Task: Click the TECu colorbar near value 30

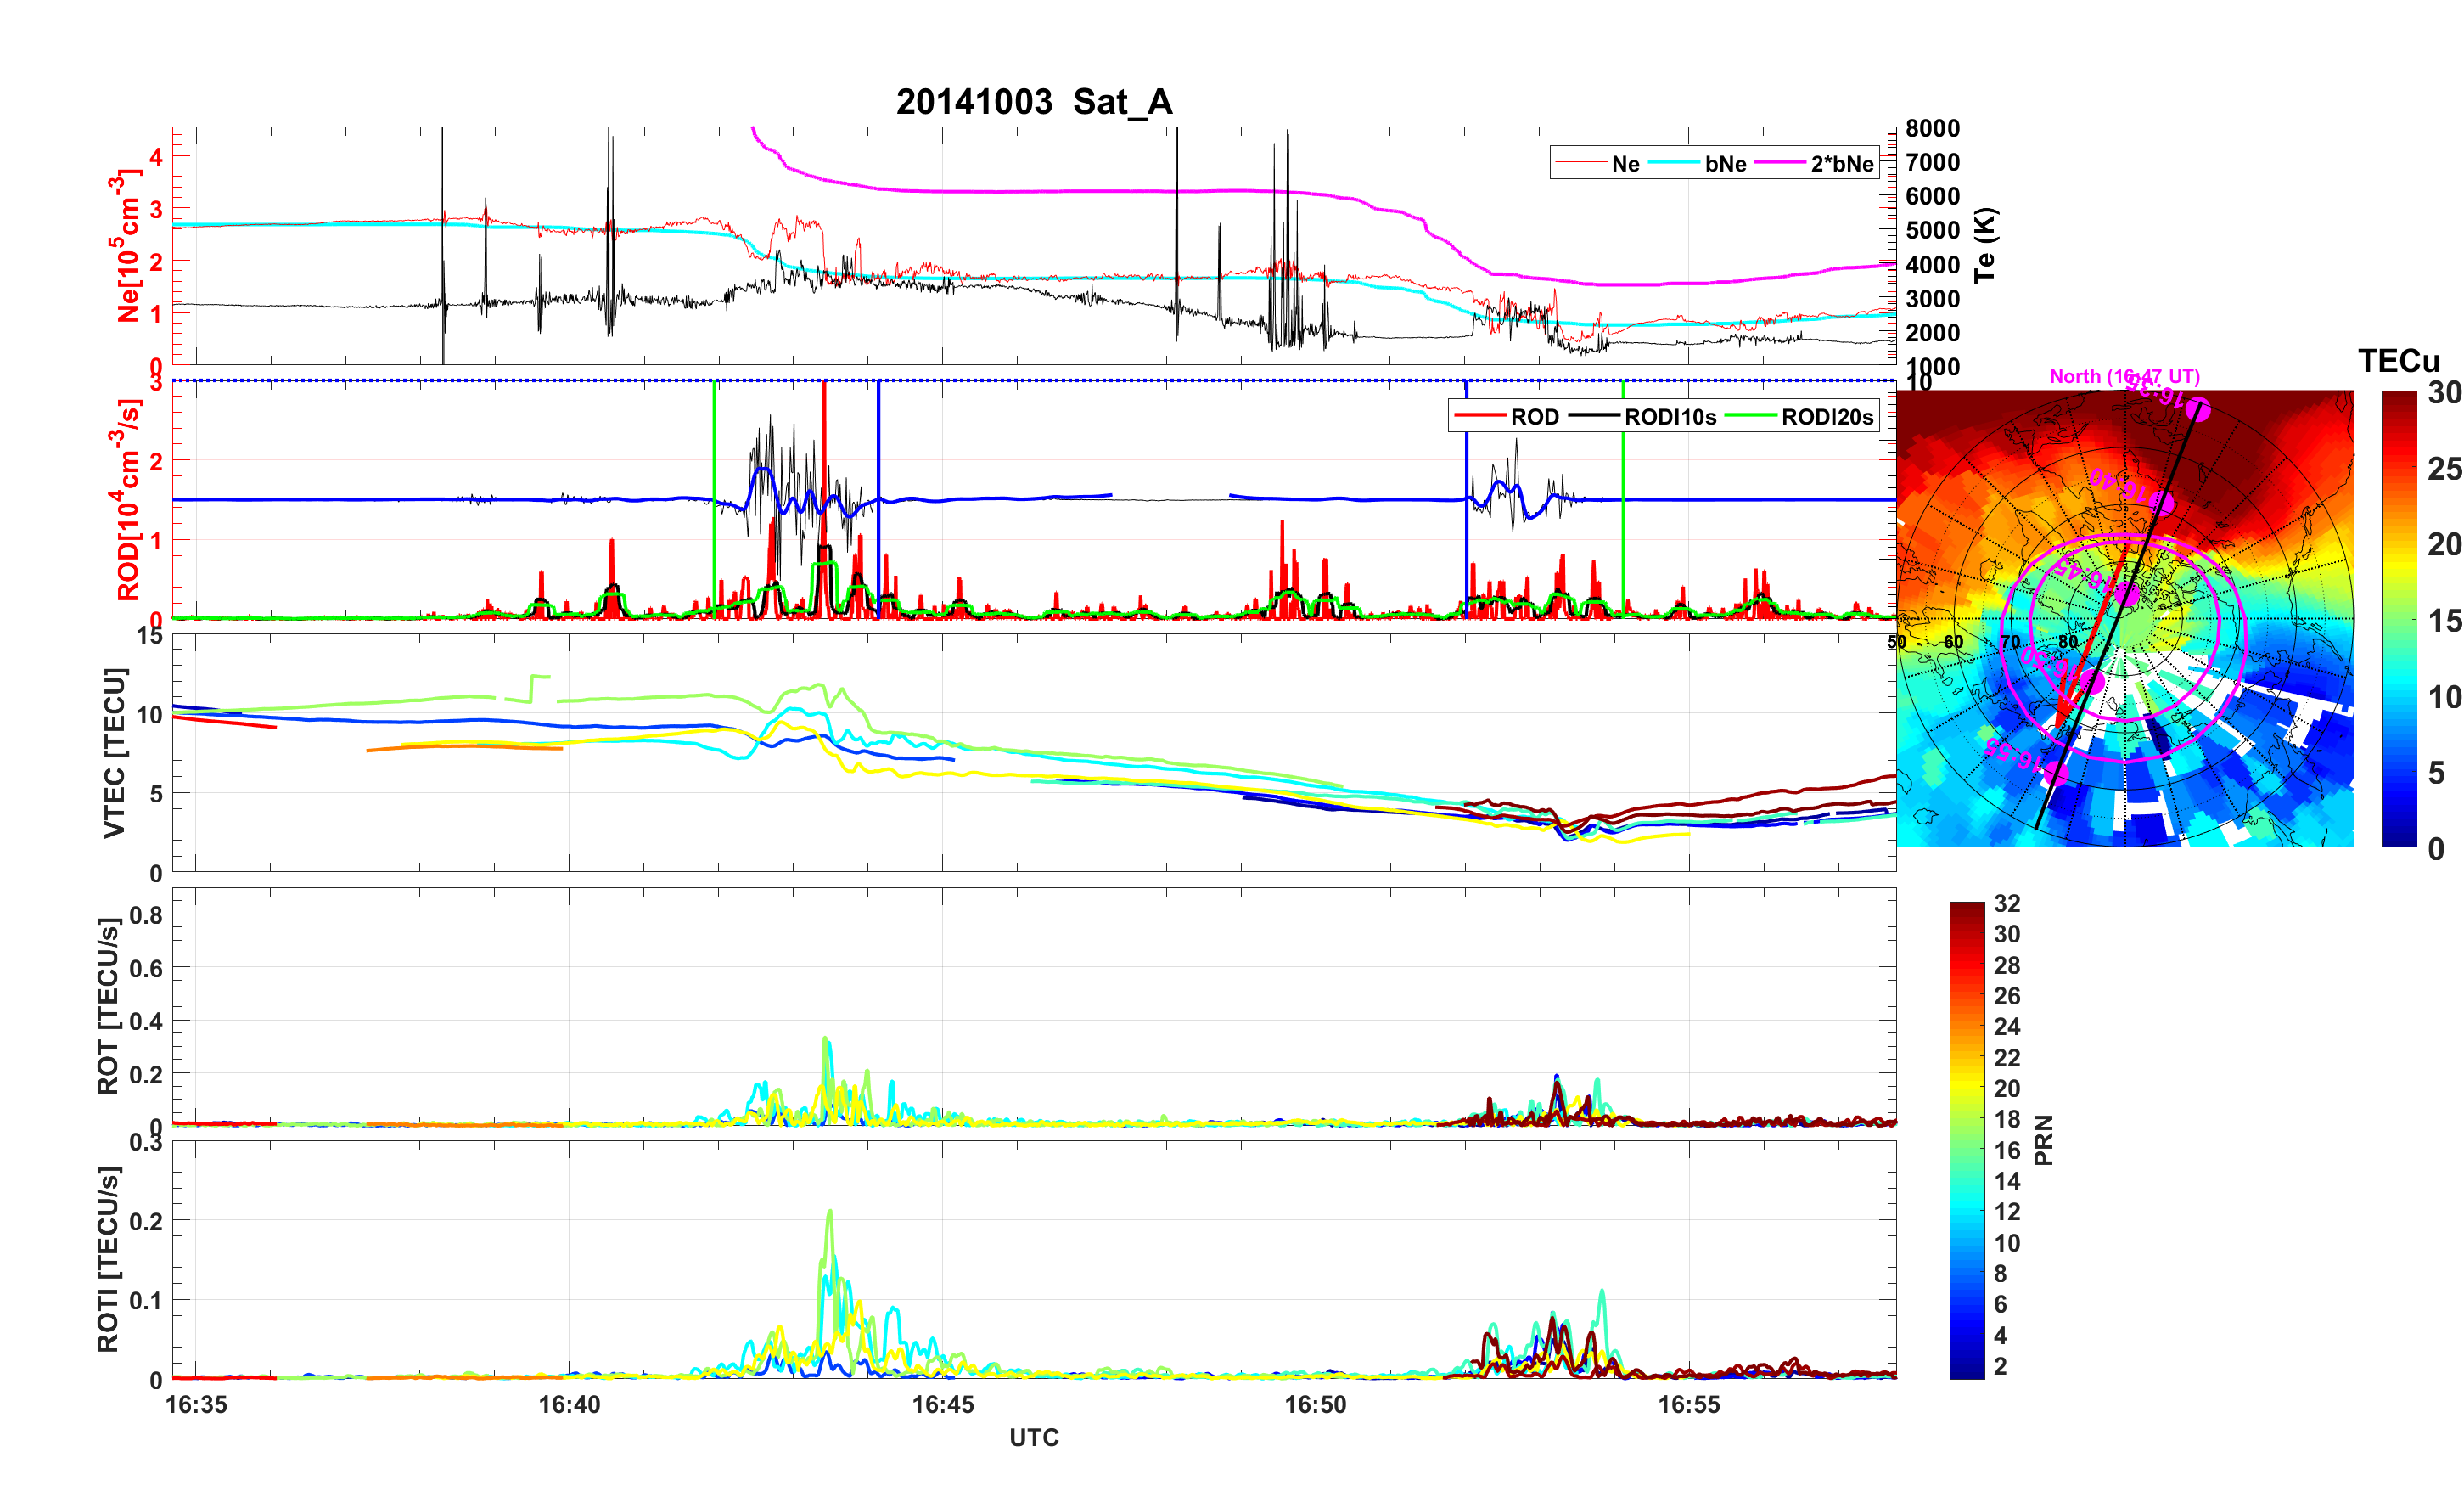Action: (x=2399, y=397)
